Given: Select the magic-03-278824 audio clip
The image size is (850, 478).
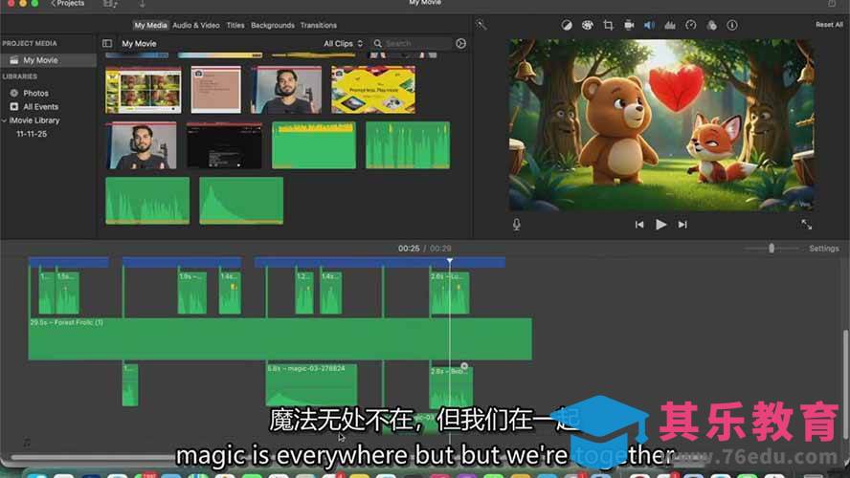Looking at the screenshot, I should coord(311,384).
